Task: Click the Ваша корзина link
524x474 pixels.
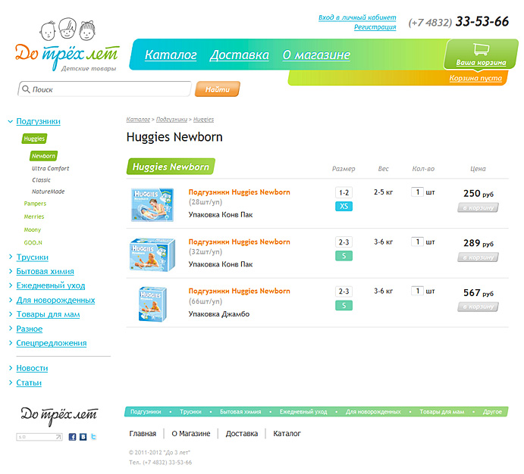Action: click(x=481, y=62)
